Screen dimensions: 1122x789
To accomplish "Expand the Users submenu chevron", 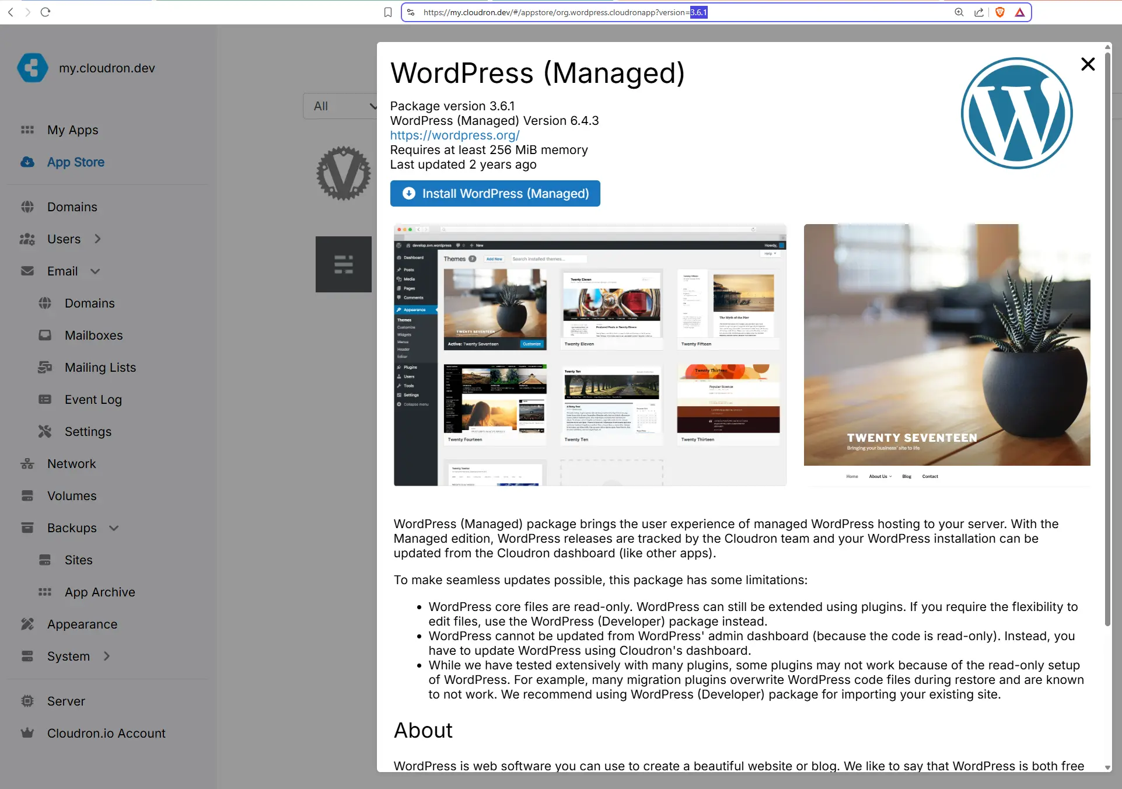I will [98, 239].
